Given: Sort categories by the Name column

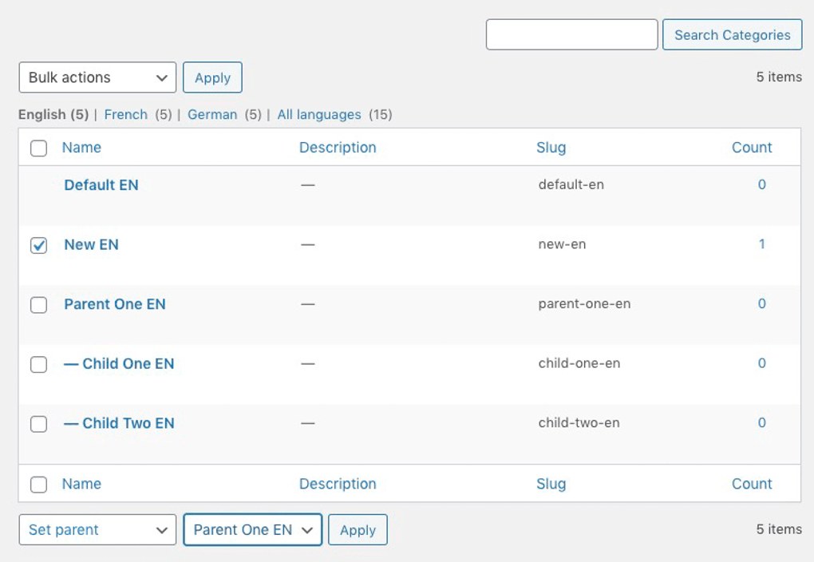Looking at the screenshot, I should (x=83, y=148).
